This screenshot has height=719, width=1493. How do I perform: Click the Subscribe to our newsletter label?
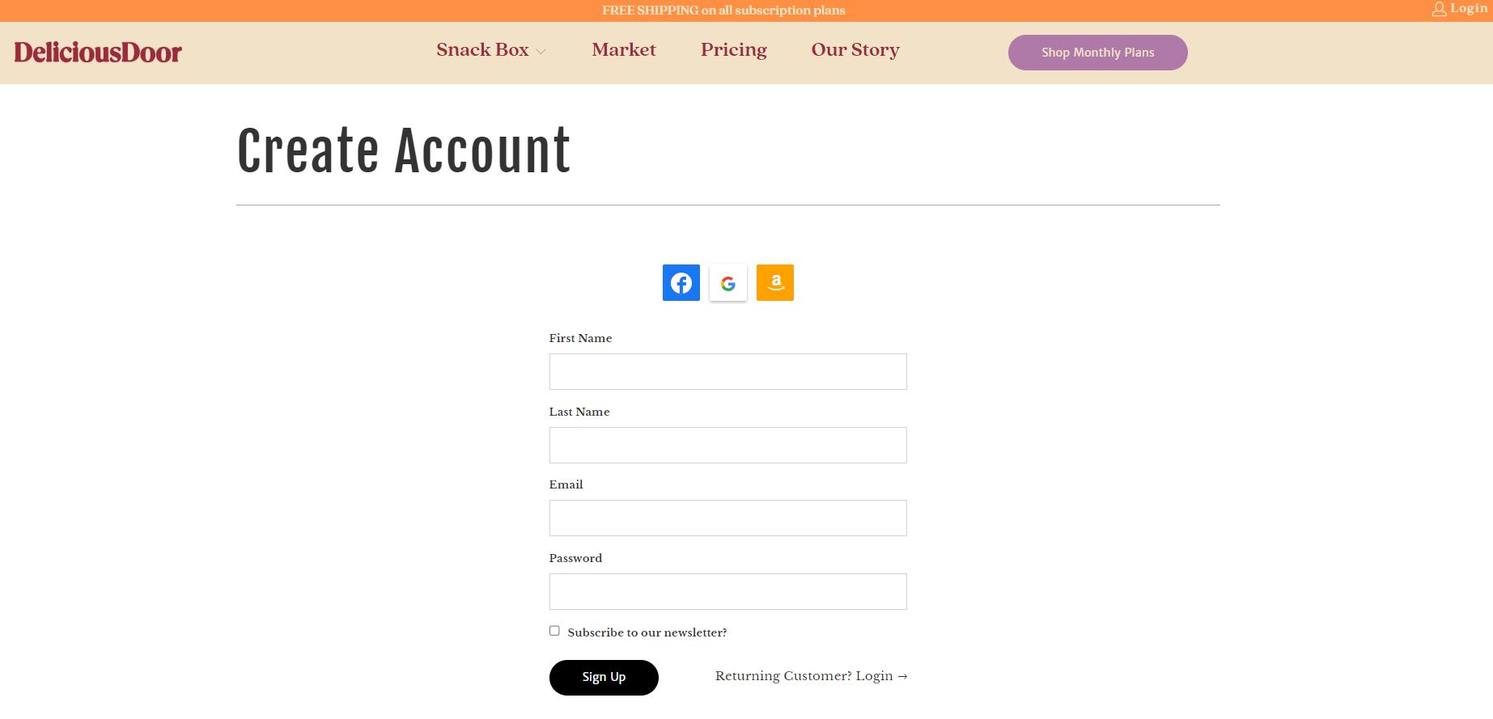(x=647, y=632)
